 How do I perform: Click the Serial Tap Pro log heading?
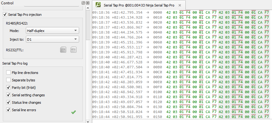15,63
